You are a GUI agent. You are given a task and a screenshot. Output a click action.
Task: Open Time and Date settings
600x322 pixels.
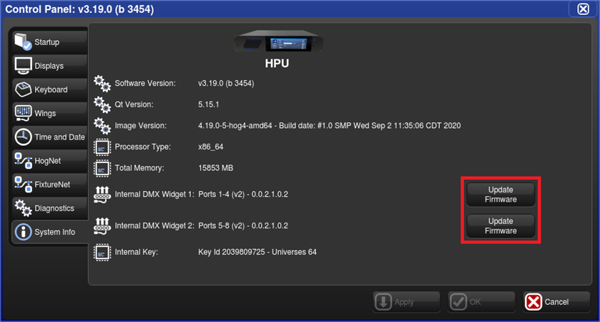50,137
